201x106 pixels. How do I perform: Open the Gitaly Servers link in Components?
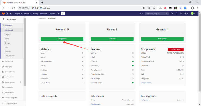146,83
